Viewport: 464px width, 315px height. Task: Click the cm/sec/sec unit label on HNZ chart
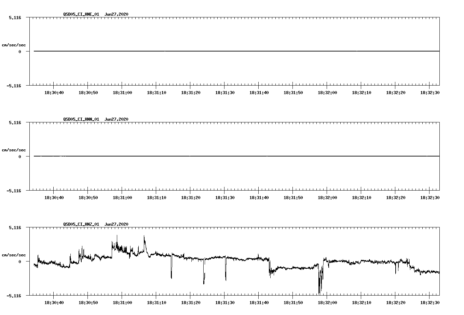pyautogui.click(x=14, y=255)
